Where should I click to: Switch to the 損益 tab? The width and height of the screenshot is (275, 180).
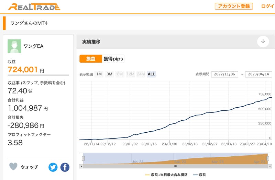[x=90, y=59]
